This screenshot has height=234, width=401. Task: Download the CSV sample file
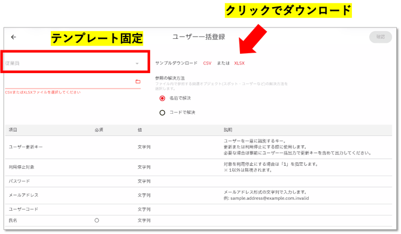[x=207, y=63]
